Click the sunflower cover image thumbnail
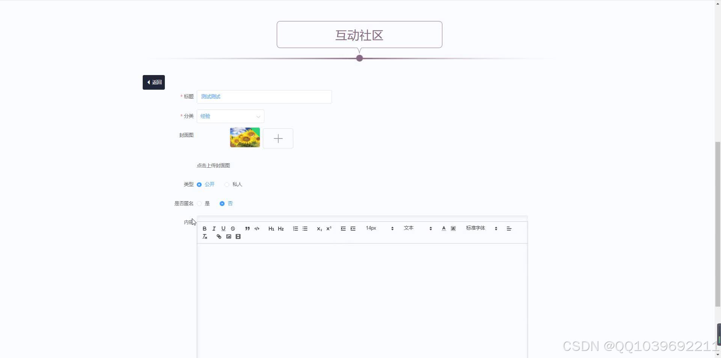Viewport: 721px width, 358px height. coord(244,137)
